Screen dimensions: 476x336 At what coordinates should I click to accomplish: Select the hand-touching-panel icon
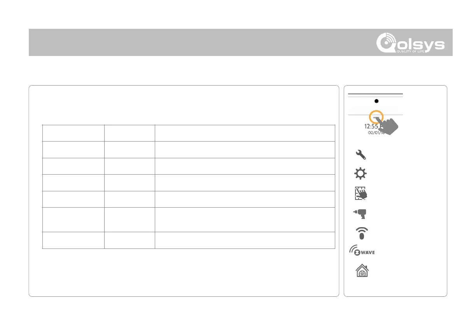pos(360,193)
